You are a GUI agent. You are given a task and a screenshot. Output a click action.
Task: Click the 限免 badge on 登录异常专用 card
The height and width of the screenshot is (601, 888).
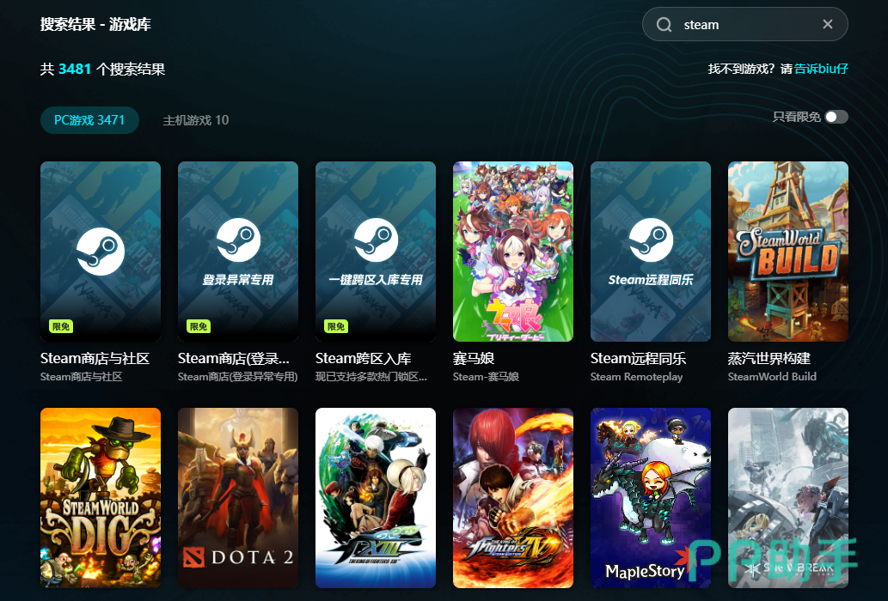coord(199,326)
